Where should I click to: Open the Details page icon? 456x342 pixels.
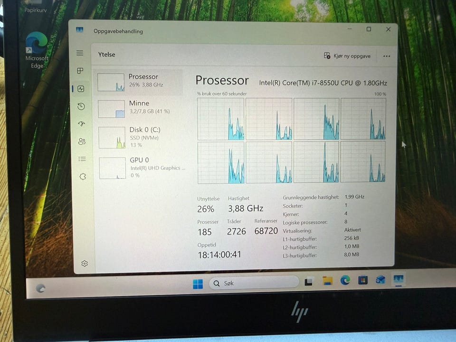82,159
